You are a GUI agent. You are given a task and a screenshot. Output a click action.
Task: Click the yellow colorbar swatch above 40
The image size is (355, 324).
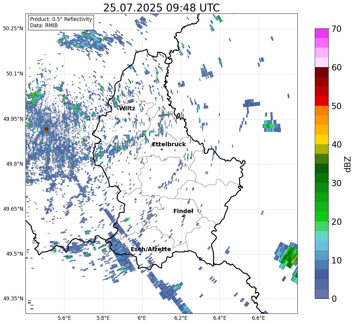pos(321,139)
